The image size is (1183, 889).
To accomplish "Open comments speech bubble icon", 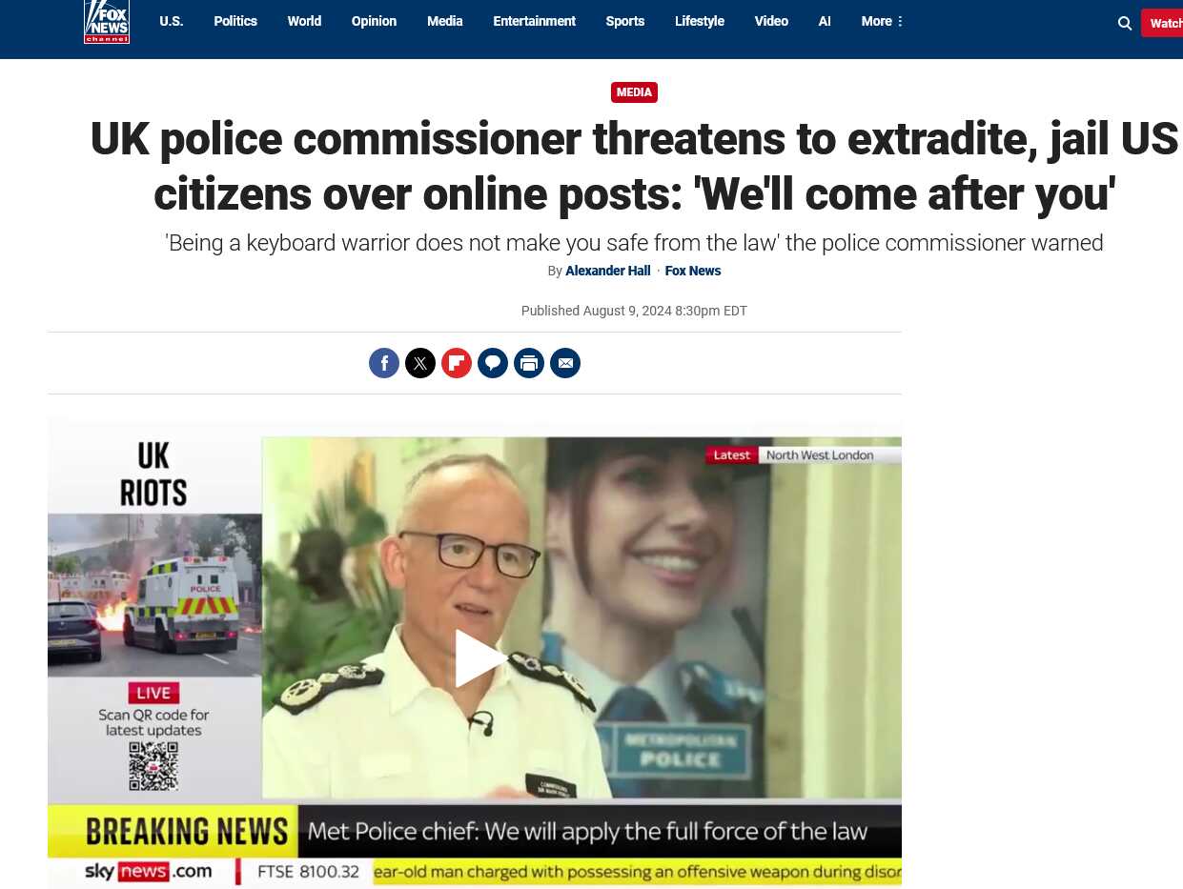I will (493, 363).
